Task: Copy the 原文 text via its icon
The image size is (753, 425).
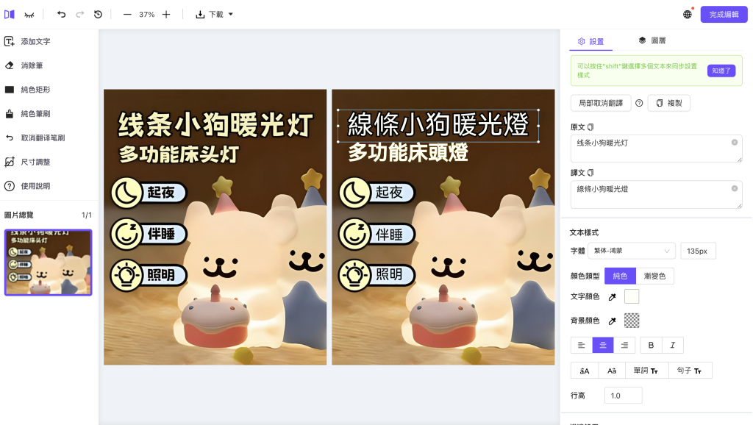Action: 590,127
